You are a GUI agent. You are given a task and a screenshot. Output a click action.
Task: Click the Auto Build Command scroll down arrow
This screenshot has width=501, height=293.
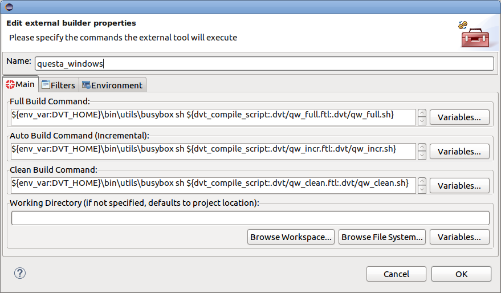[422, 156]
